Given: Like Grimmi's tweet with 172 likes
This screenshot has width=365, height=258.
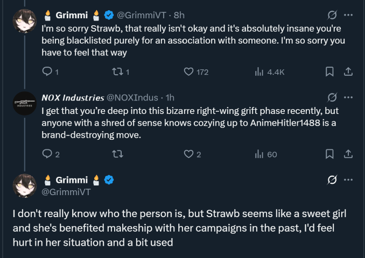Looking at the screenshot, I should 189,71.
